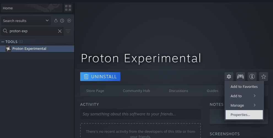Choose Add to Favorites menu entry
Image resolution: width=273 pixels, height=138 pixels.
(x=244, y=86)
